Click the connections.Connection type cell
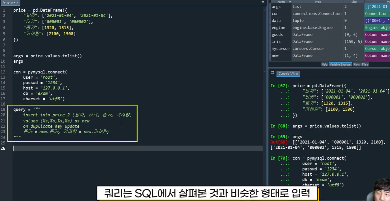 [x=317, y=14]
